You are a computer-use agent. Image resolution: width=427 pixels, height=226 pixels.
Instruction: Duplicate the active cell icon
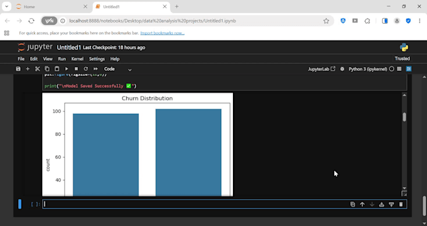(x=353, y=204)
